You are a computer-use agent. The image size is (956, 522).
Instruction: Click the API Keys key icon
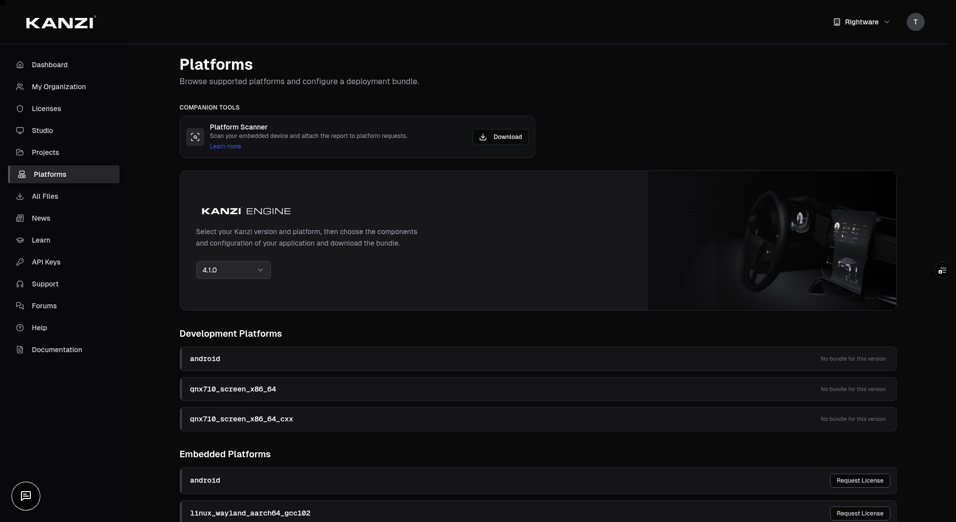[x=20, y=262]
